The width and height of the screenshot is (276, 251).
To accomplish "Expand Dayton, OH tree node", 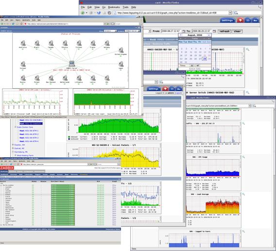I will [13, 145].
